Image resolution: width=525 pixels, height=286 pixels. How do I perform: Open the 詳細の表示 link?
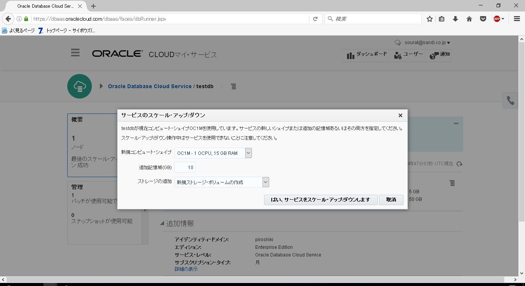[x=186, y=269]
